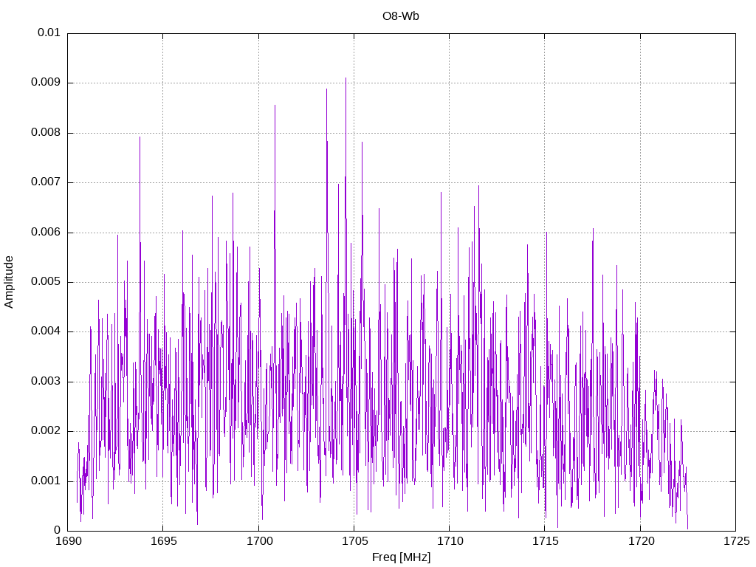Click the x-axis tick label 1715
756x567 pixels.
point(546,541)
